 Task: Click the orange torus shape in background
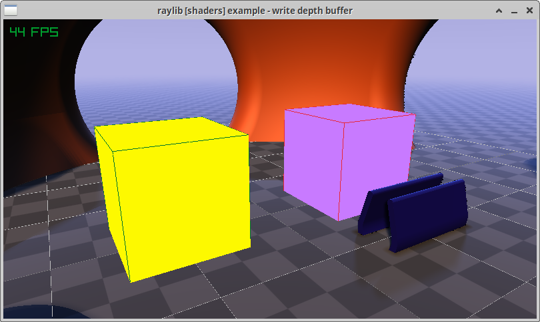320,76
